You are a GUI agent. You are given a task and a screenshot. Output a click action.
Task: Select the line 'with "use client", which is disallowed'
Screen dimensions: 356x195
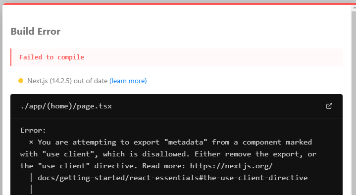[x=168, y=154]
